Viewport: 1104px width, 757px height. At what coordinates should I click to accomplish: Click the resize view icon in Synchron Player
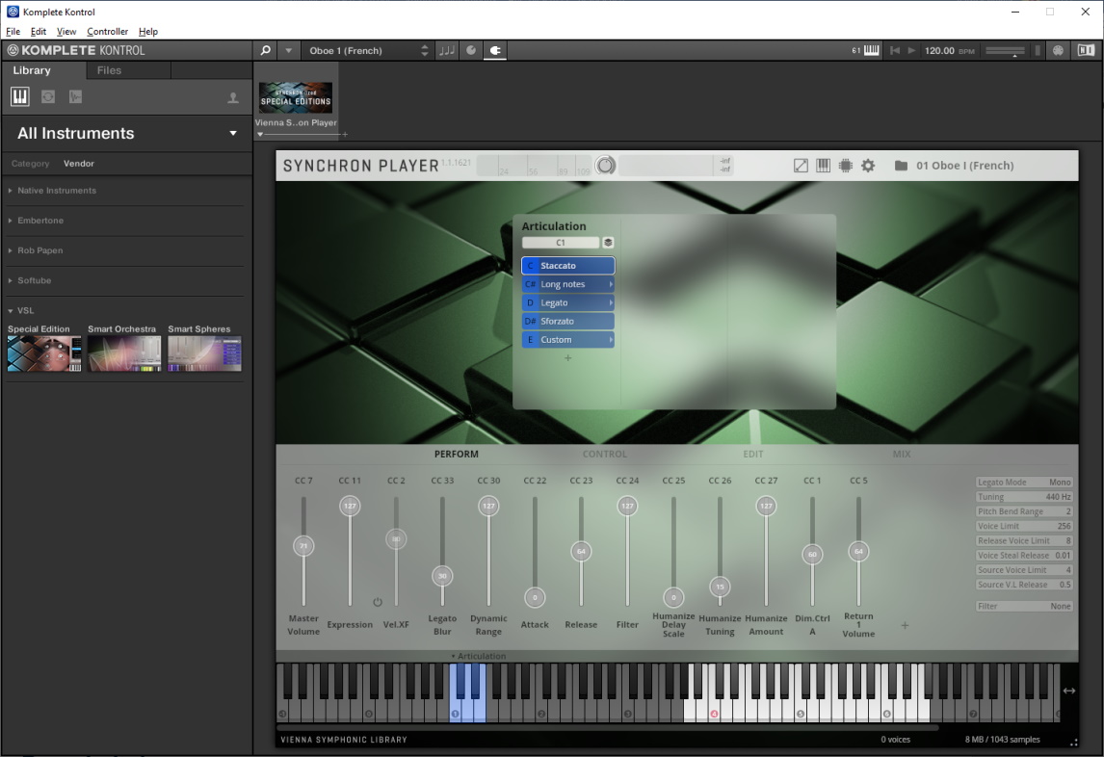[x=801, y=166]
